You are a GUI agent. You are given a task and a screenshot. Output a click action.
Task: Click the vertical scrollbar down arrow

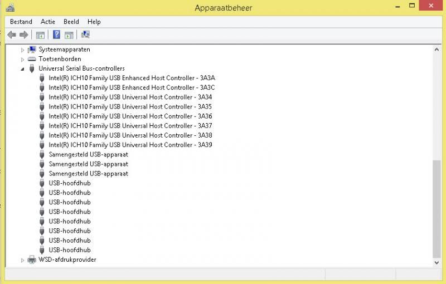point(437,261)
